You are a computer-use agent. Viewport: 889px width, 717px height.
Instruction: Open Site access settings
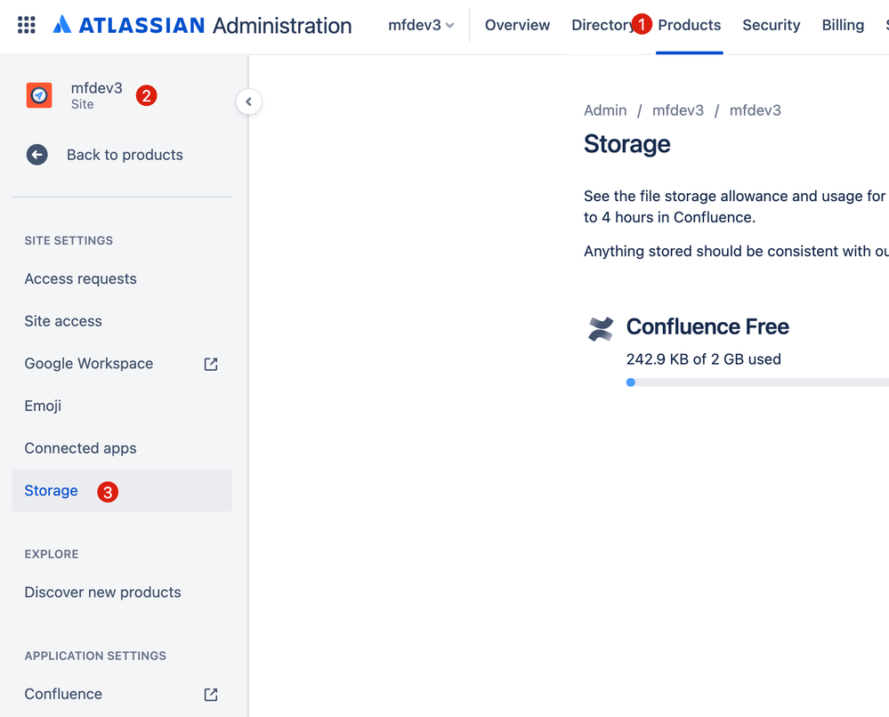point(121,321)
